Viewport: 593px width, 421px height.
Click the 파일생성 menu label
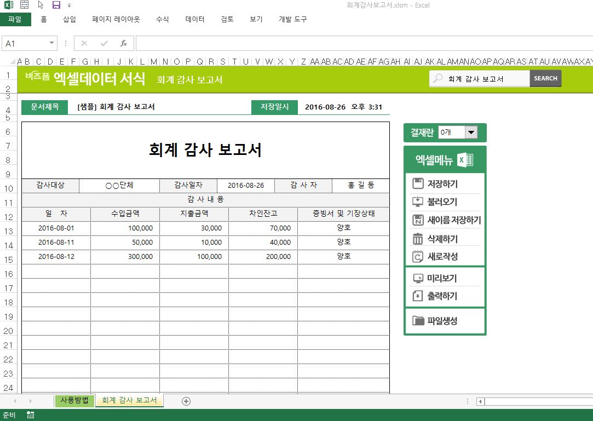(x=442, y=321)
